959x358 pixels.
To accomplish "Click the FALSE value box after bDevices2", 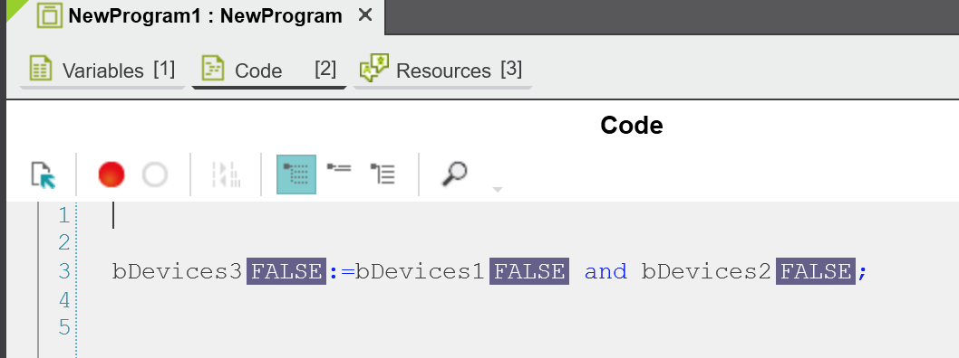I will coord(815,271).
